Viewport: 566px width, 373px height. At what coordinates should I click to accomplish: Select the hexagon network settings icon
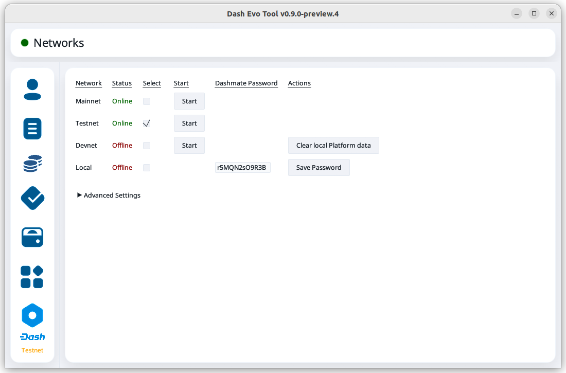pyautogui.click(x=32, y=315)
